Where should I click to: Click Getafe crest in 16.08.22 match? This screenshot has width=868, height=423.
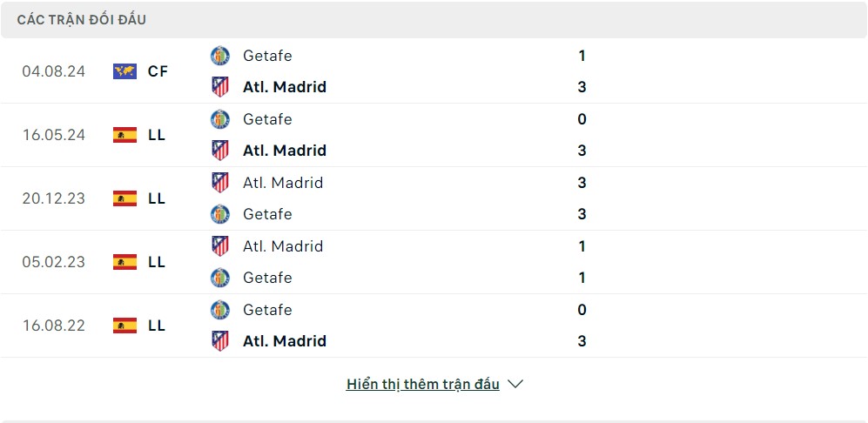coord(220,310)
